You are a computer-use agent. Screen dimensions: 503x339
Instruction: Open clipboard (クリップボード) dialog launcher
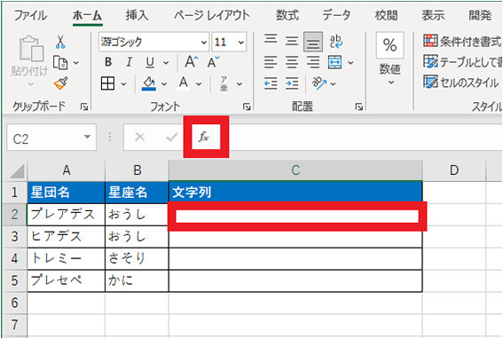[x=84, y=106]
